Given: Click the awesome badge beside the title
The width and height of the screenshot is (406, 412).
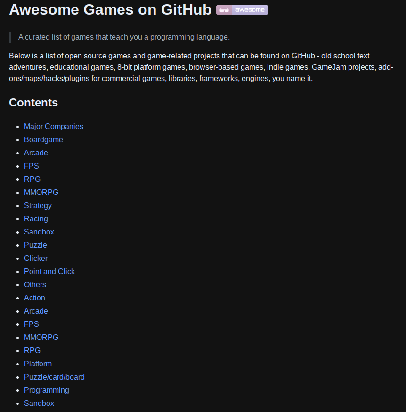Looking at the screenshot, I should (242, 10).
